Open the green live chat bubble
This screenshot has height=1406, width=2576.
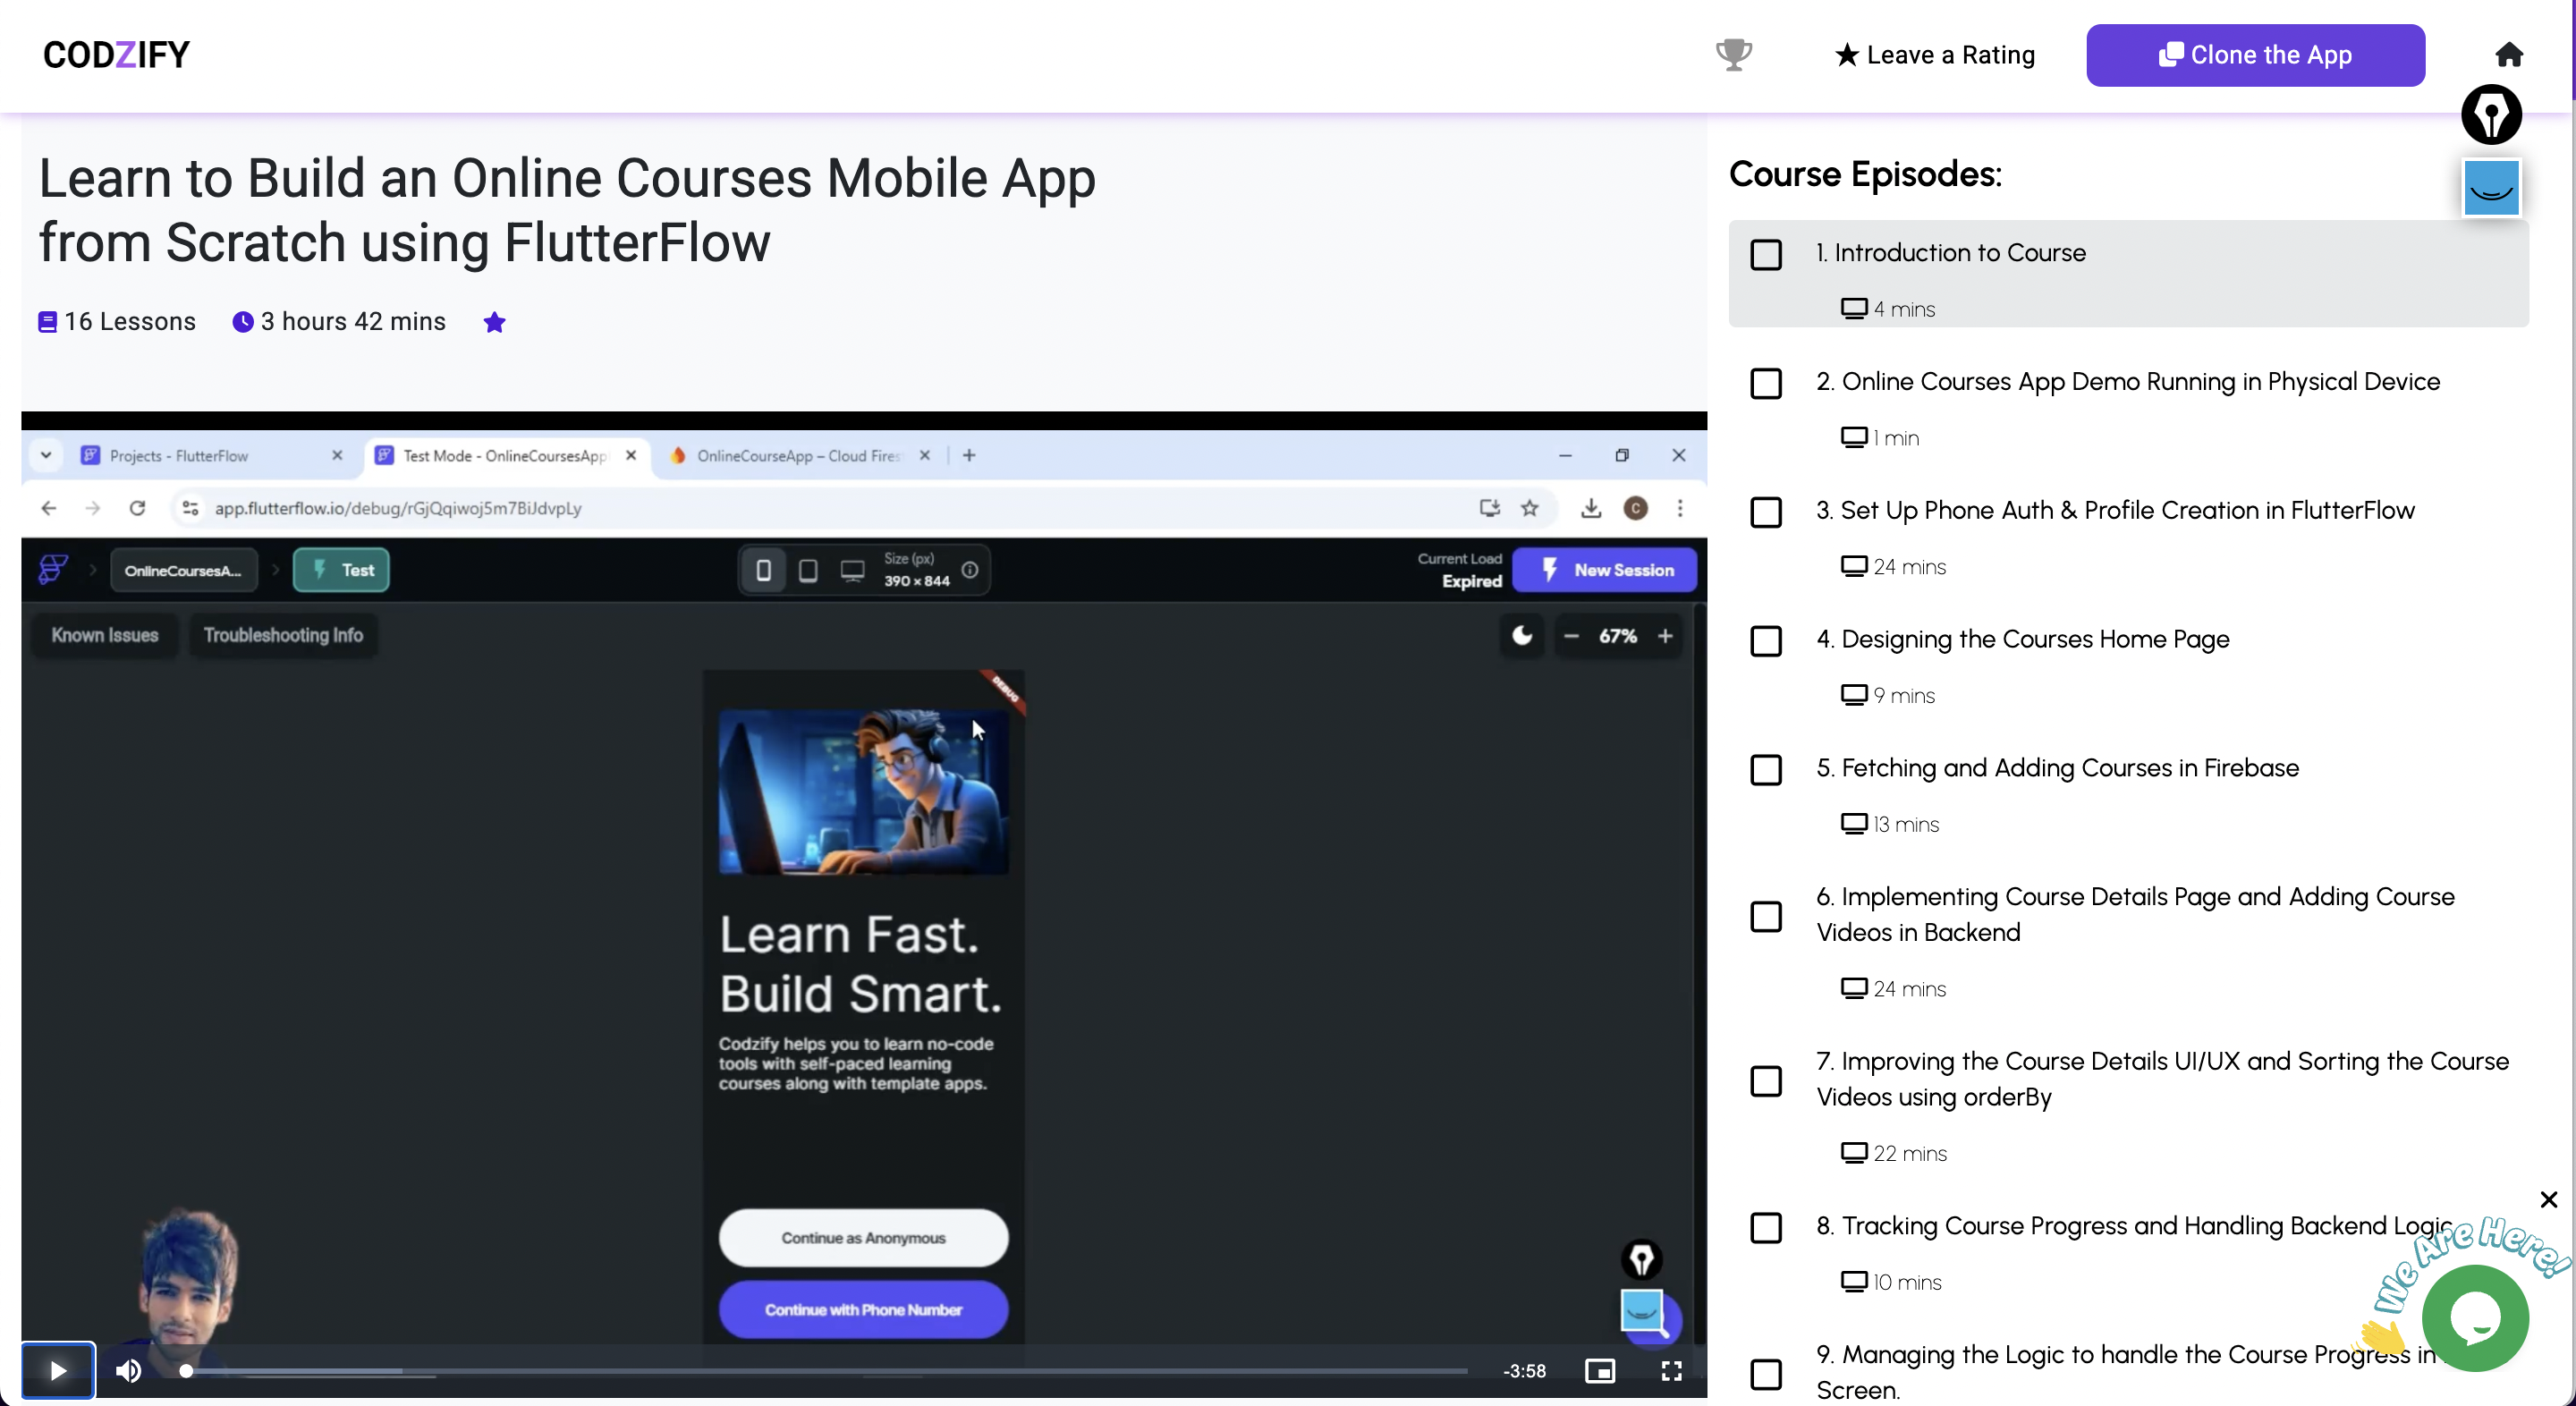tap(2475, 1317)
